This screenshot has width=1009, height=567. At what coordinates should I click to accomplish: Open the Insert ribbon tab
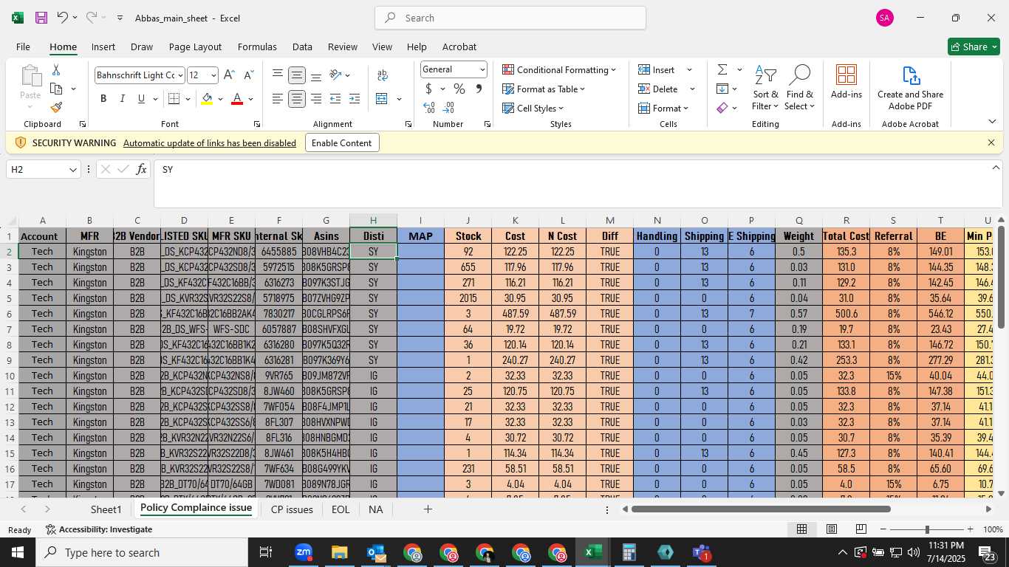click(x=103, y=47)
